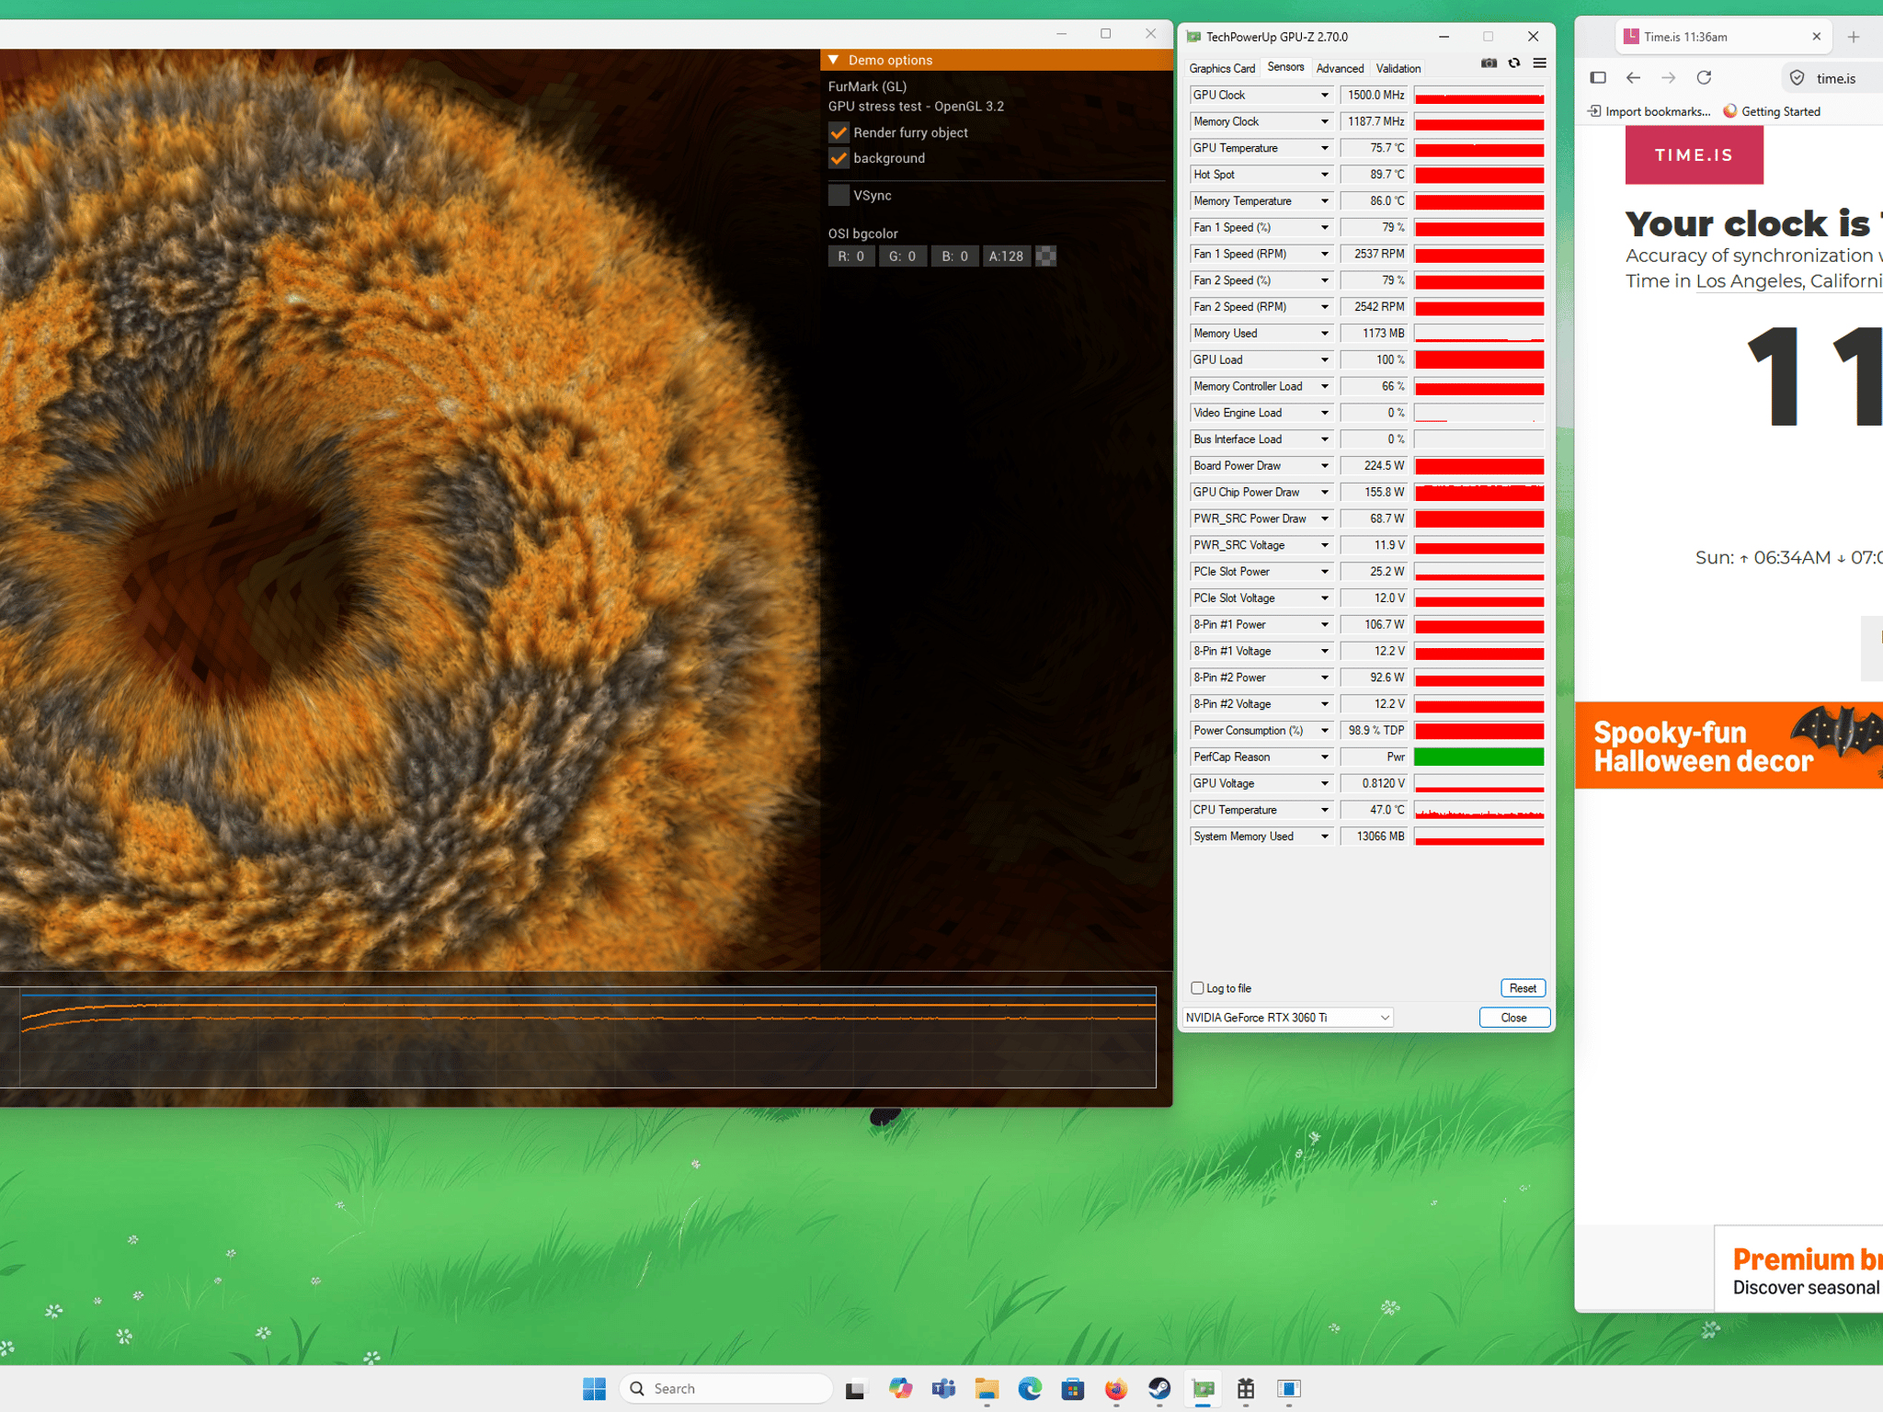
Task: Open the GPU Load sensor dropdown
Action: [x=1325, y=359]
